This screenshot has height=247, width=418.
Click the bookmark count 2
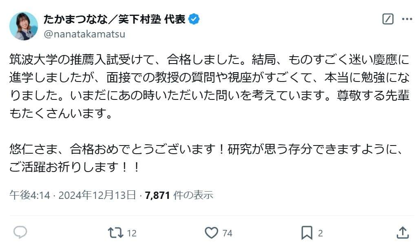321,233
